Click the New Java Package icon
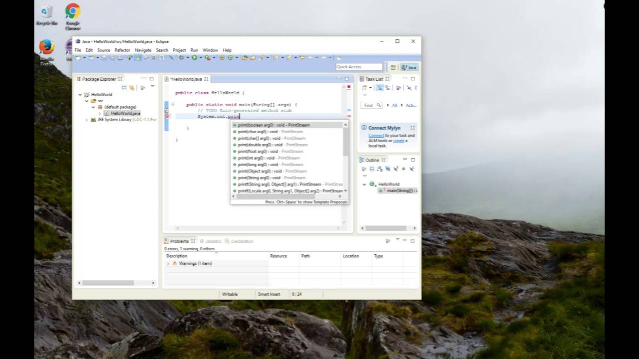 pos(222,58)
